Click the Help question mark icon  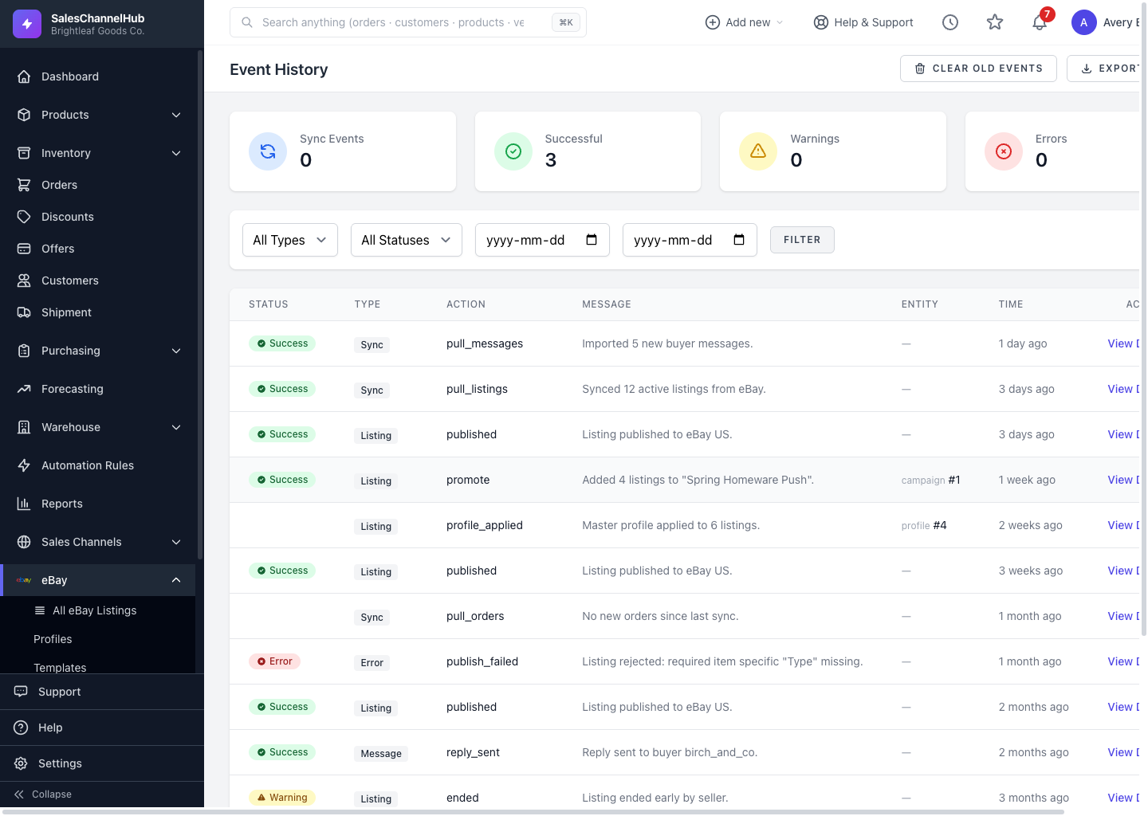pyautogui.click(x=21, y=728)
